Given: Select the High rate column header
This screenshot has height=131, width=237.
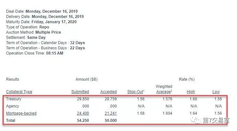Looking at the screenshot, I should tap(191, 92).
